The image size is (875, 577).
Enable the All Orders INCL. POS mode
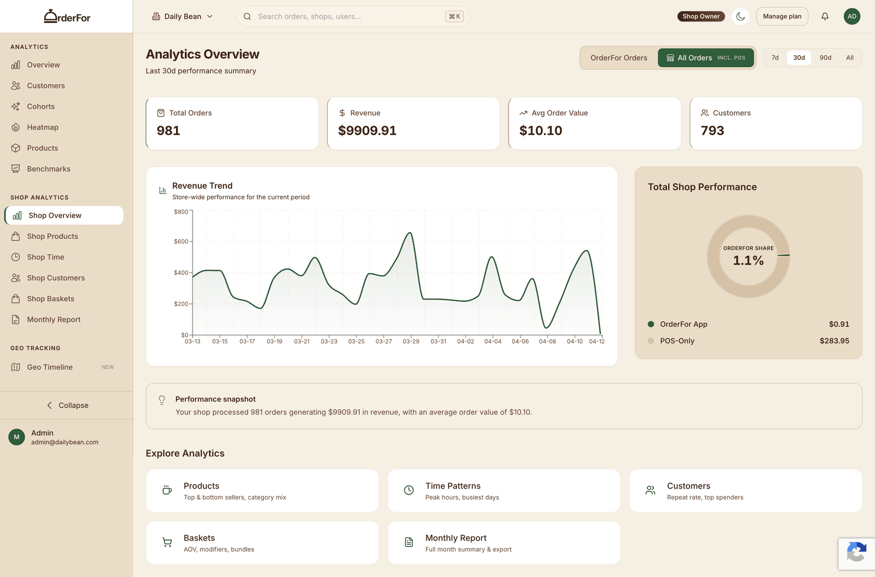pyautogui.click(x=706, y=58)
